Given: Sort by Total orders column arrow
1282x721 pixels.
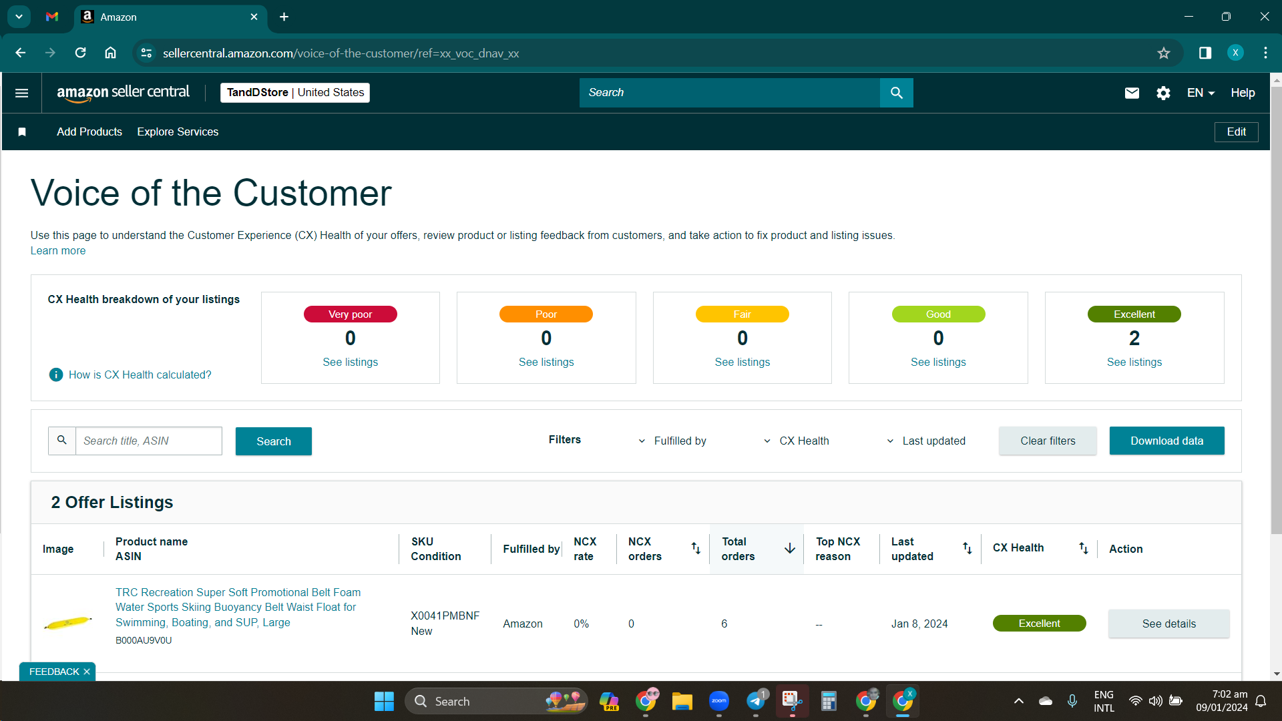Looking at the screenshot, I should click(790, 548).
